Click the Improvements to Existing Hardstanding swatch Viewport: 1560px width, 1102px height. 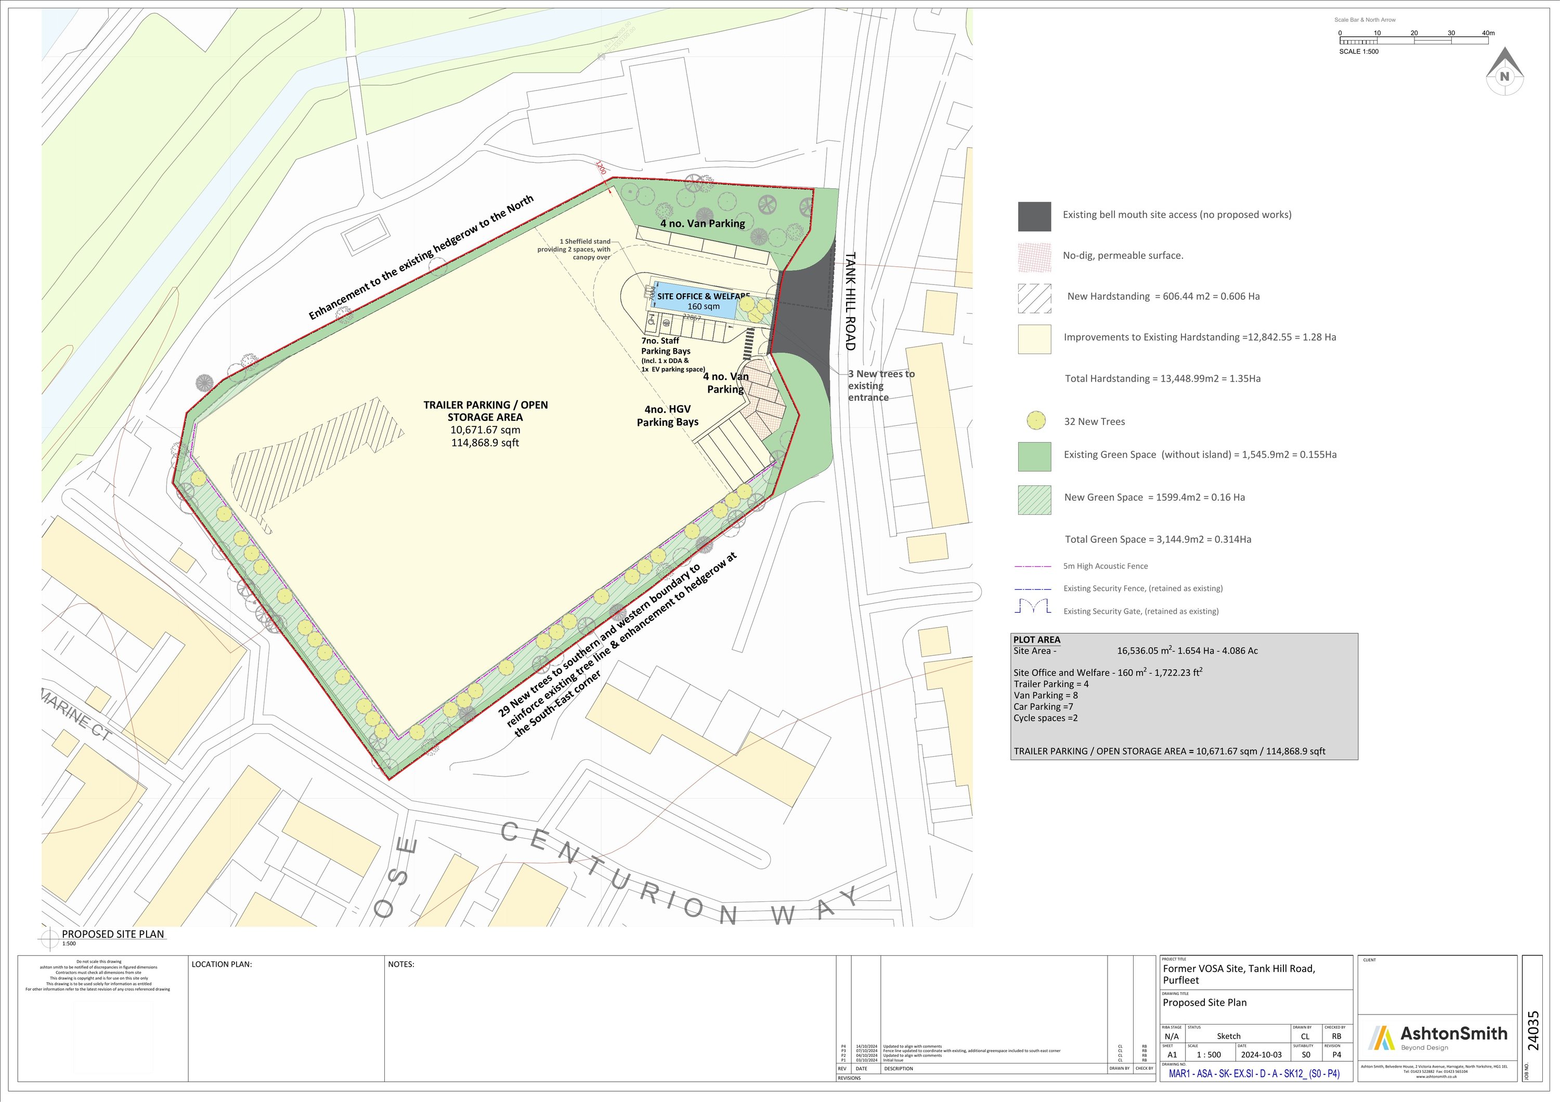pos(1034,339)
